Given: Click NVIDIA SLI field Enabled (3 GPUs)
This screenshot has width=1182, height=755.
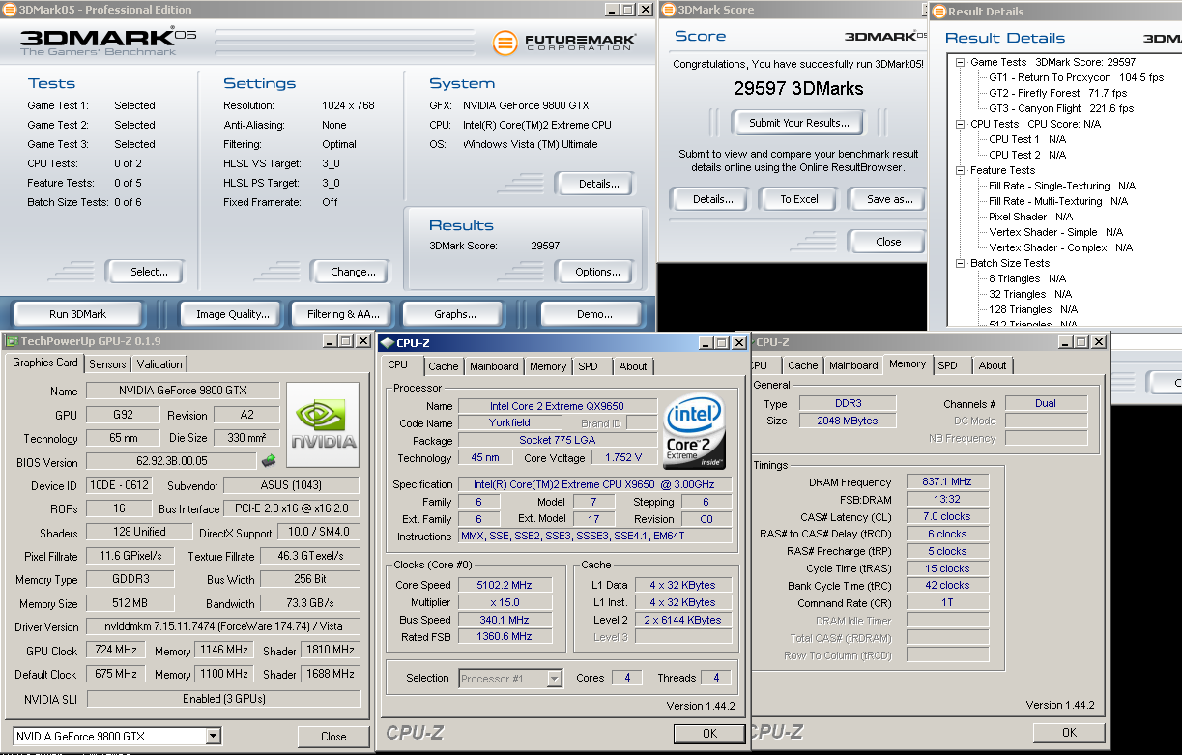Looking at the screenshot, I should click(222, 699).
